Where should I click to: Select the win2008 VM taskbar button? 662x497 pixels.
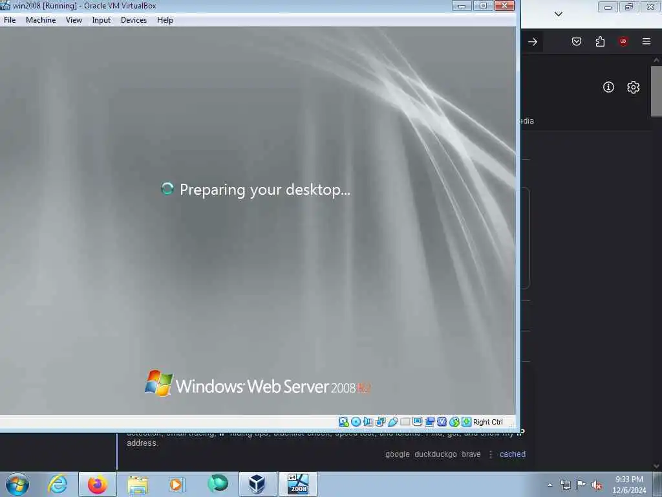pyautogui.click(x=297, y=484)
